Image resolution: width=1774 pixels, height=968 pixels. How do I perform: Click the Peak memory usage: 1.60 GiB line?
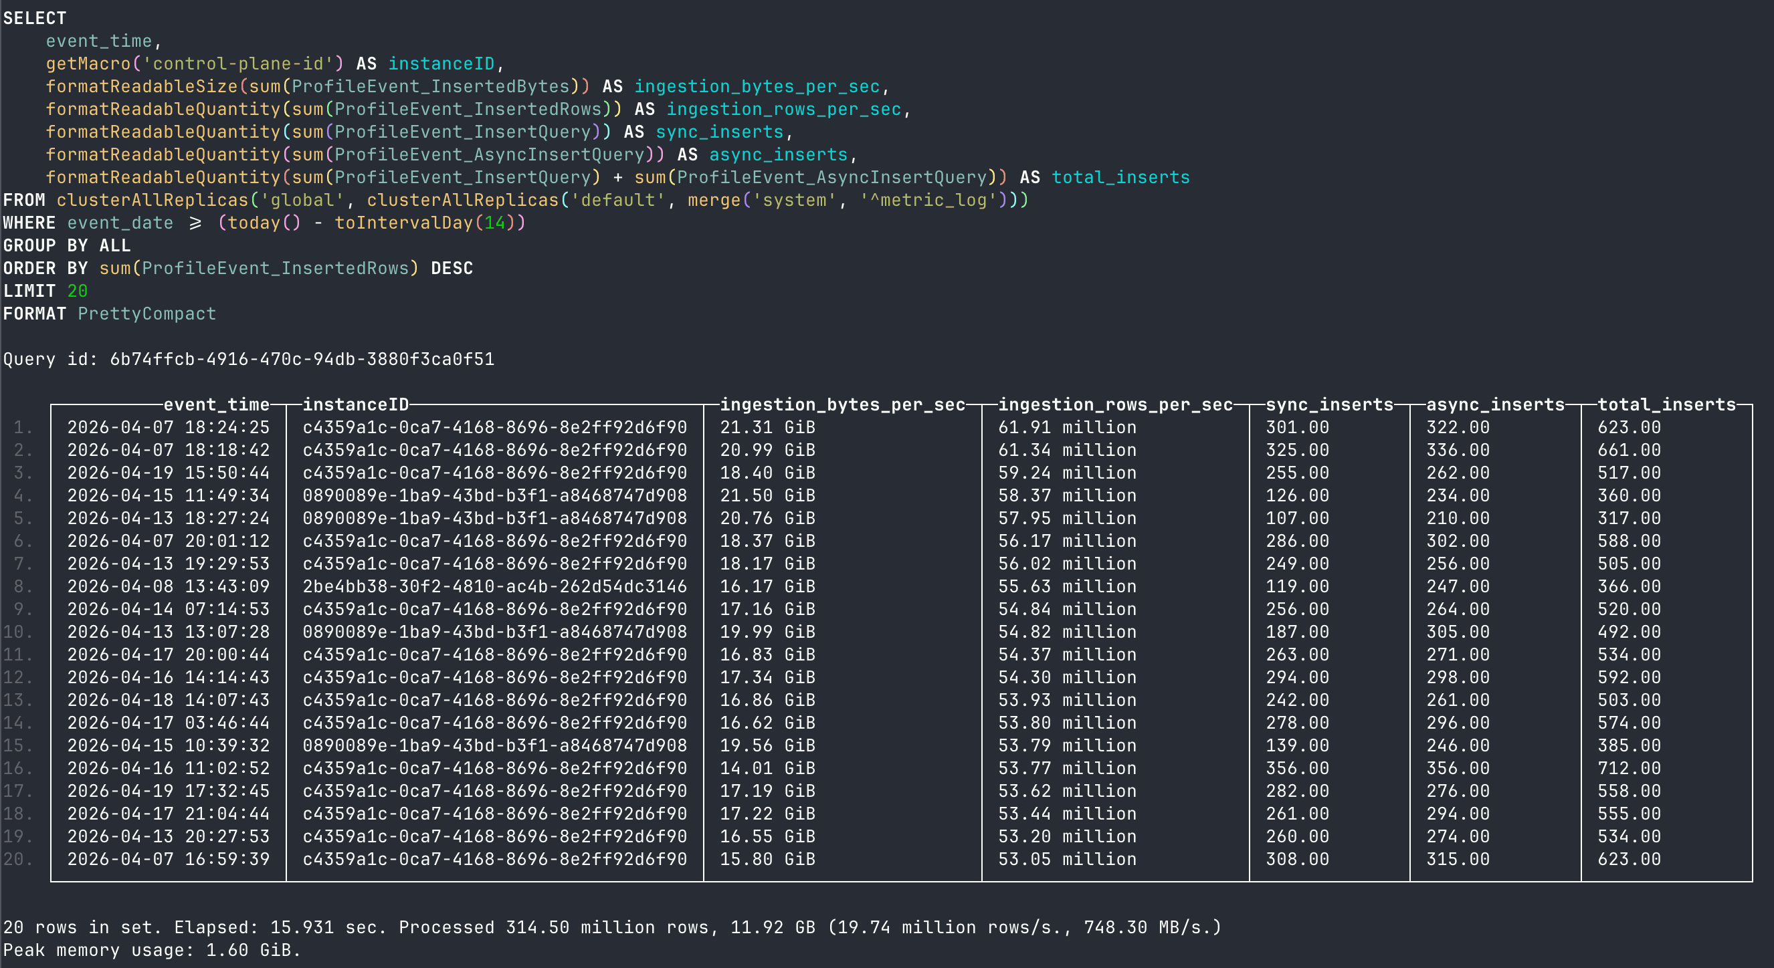click(x=151, y=949)
